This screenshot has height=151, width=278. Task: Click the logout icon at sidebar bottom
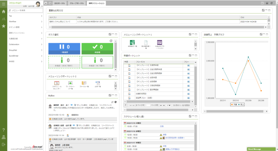coord(3,144)
